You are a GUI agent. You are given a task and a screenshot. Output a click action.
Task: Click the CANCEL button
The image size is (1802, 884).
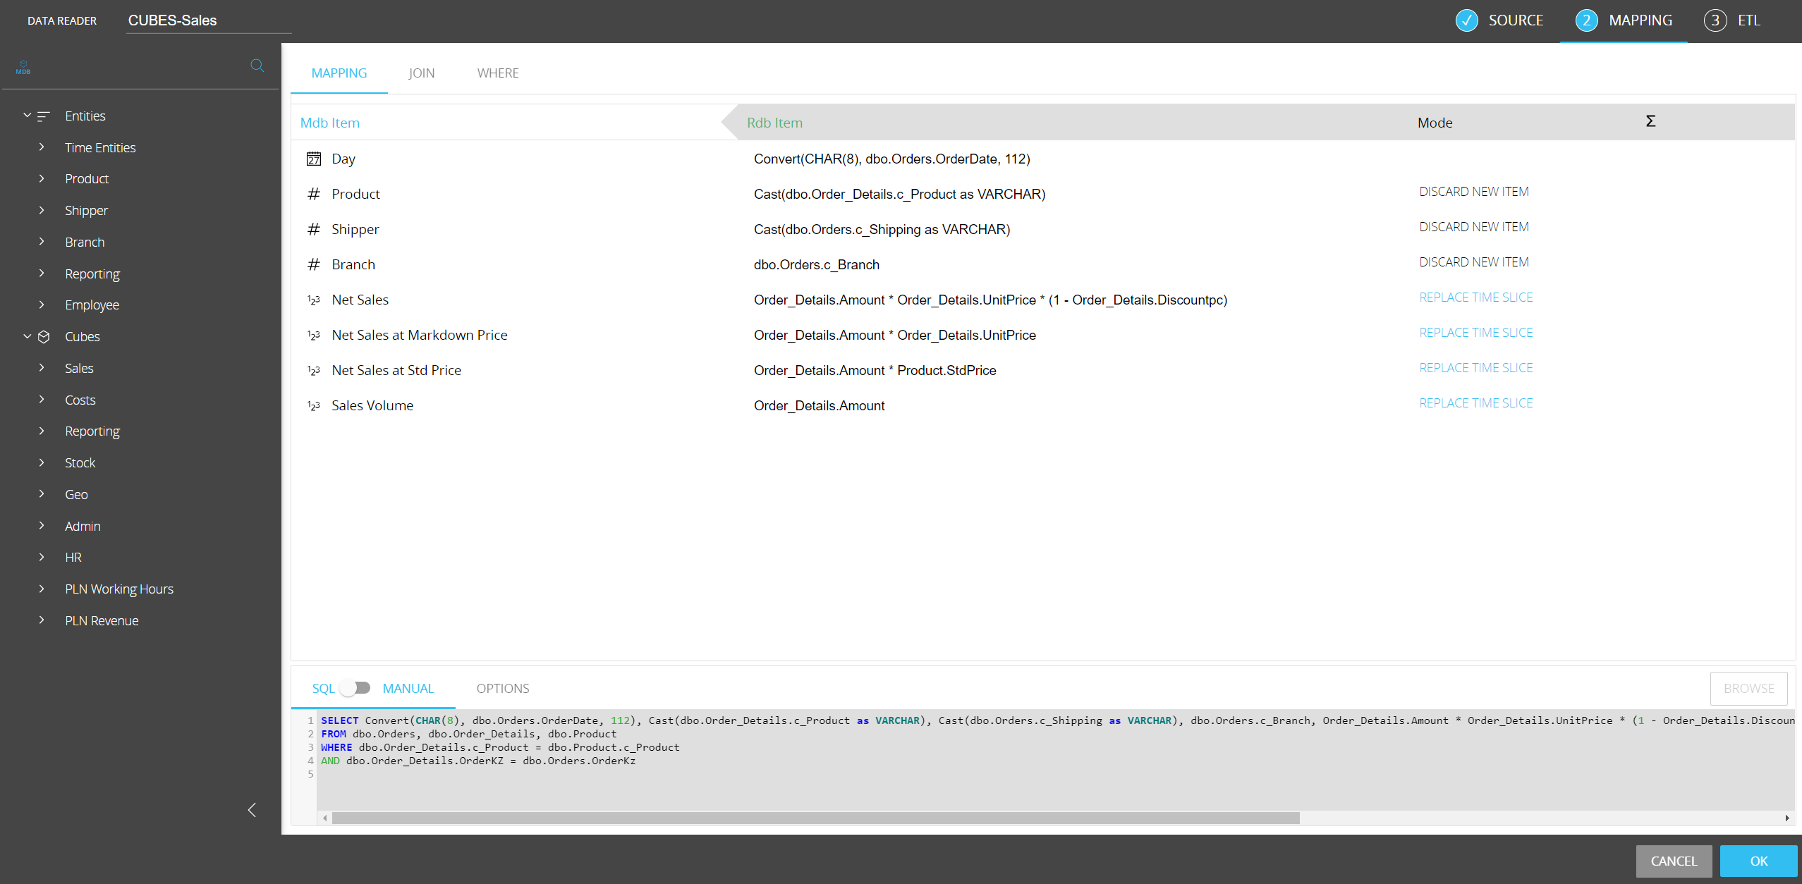click(1673, 861)
